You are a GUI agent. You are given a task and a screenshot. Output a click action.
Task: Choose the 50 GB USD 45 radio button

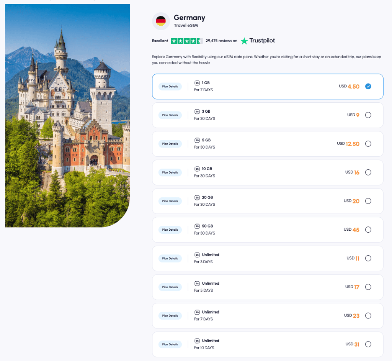pyautogui.click(x=368, y=230)
